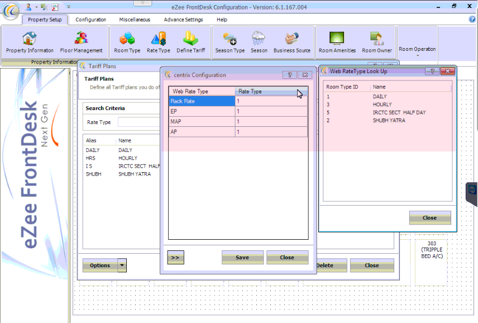Click the Season cloud icon
The width and height of the screenshot is (478, 323).
259,42
